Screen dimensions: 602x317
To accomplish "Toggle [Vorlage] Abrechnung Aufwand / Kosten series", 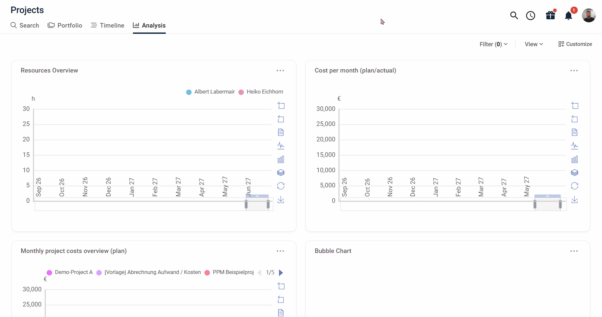I will (148, 272).
